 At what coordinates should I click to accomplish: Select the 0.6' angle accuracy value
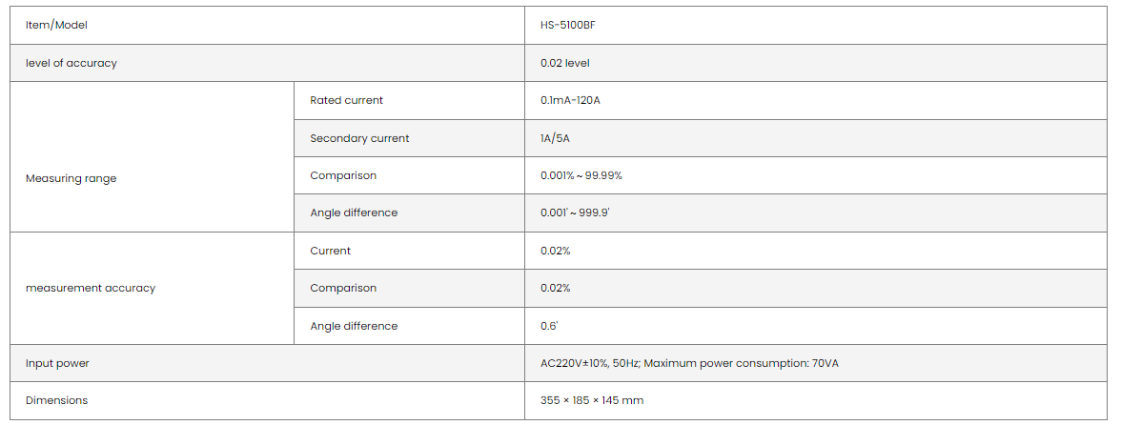coord(549,326)
